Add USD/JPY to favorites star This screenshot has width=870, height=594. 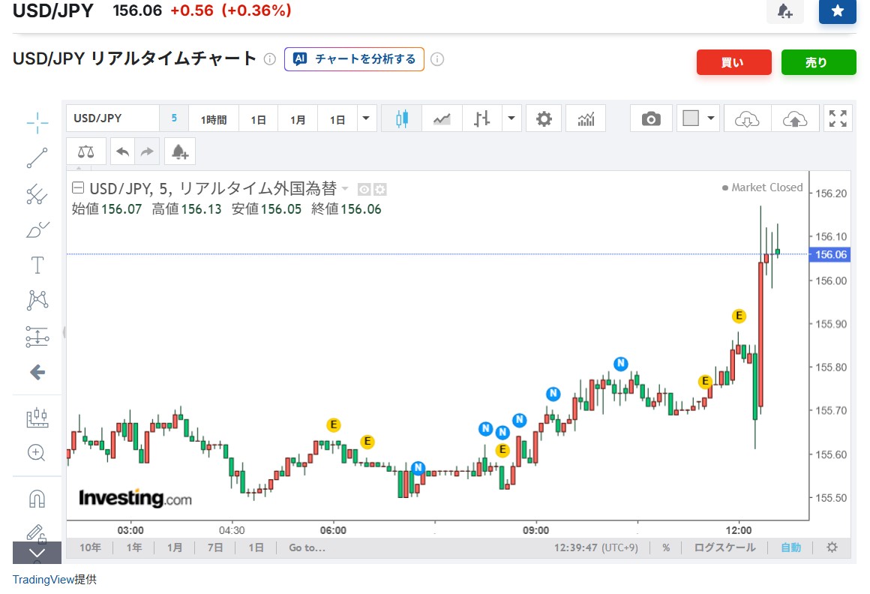(837, 11)
